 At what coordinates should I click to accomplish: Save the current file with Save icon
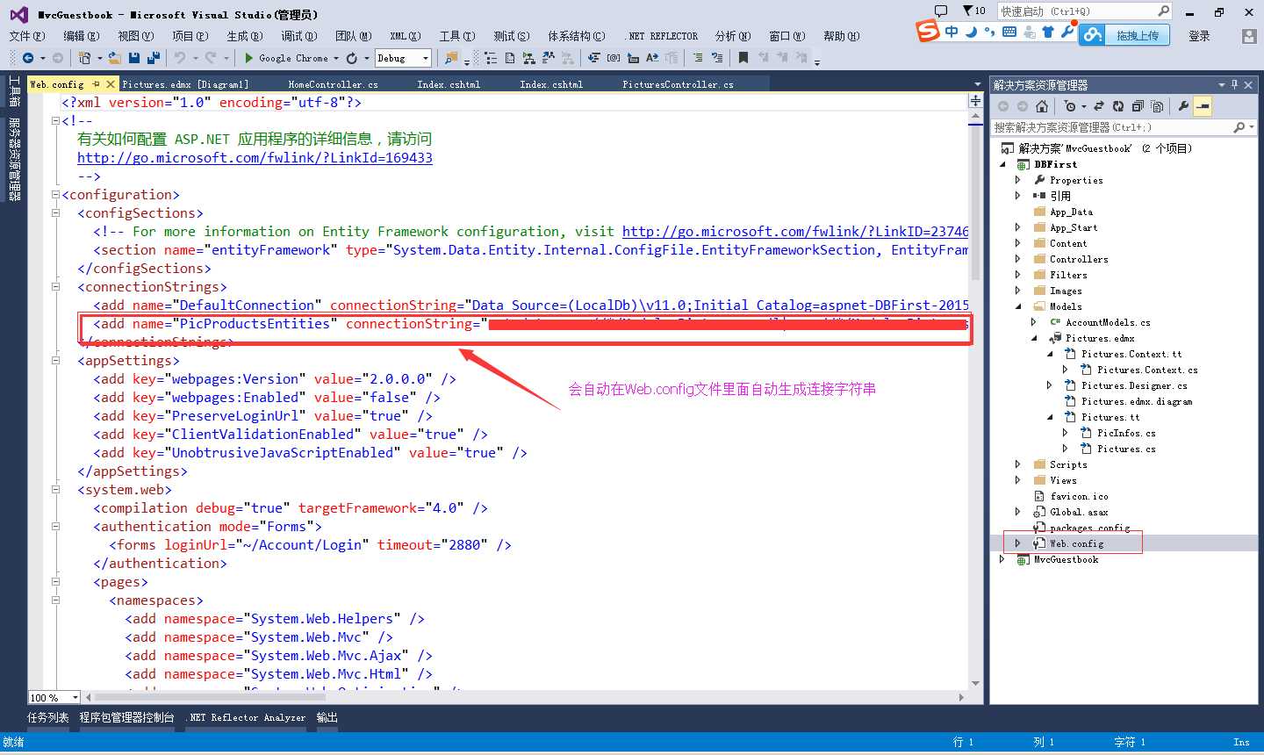point(134,58)
